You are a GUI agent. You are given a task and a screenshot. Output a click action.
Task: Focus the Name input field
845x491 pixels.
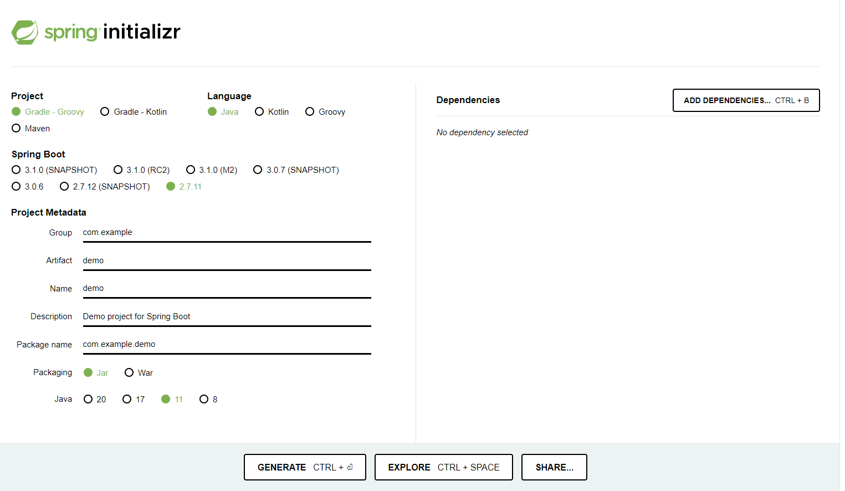coord(227,289)
